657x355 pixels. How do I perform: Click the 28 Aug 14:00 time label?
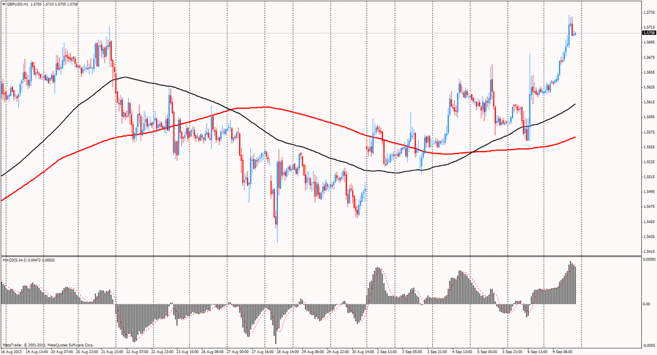(288, 352)
